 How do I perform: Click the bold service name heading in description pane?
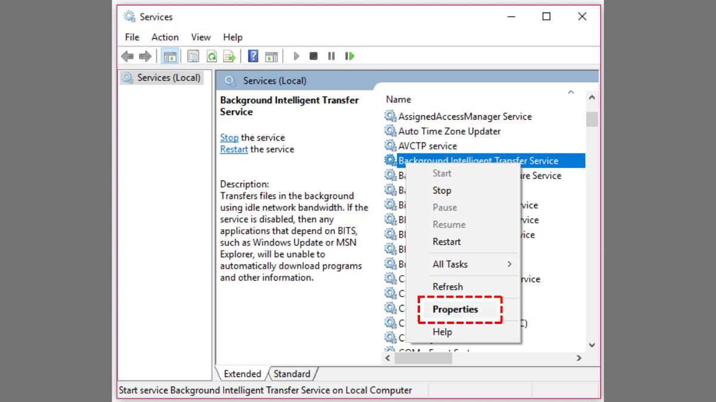pyautogui.click(x=289, y=106)
